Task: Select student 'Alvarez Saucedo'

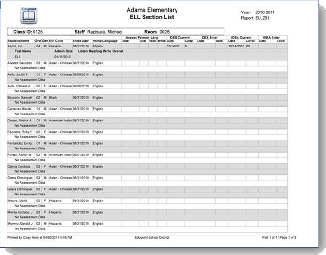Action: point(20,63)
